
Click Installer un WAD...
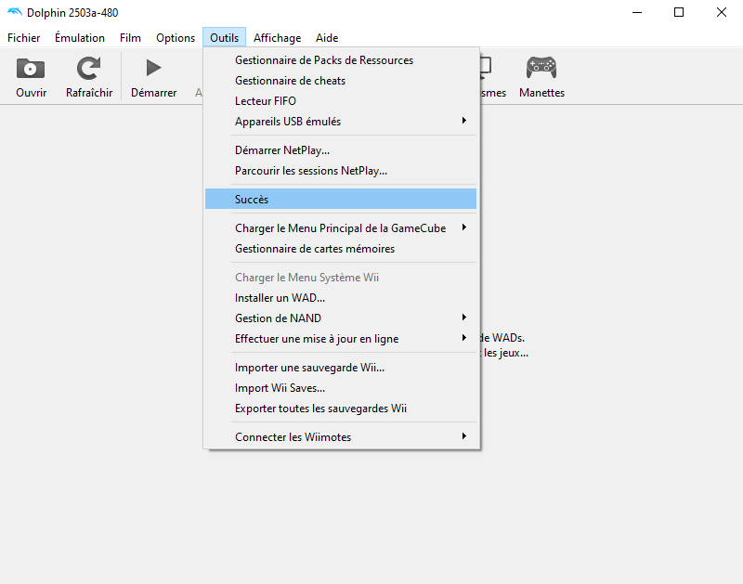pos(281,297)
